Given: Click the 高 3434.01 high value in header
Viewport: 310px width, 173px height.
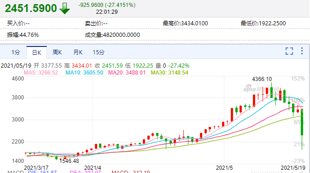Looking at the screenshot, I should (x=78, y=66).
